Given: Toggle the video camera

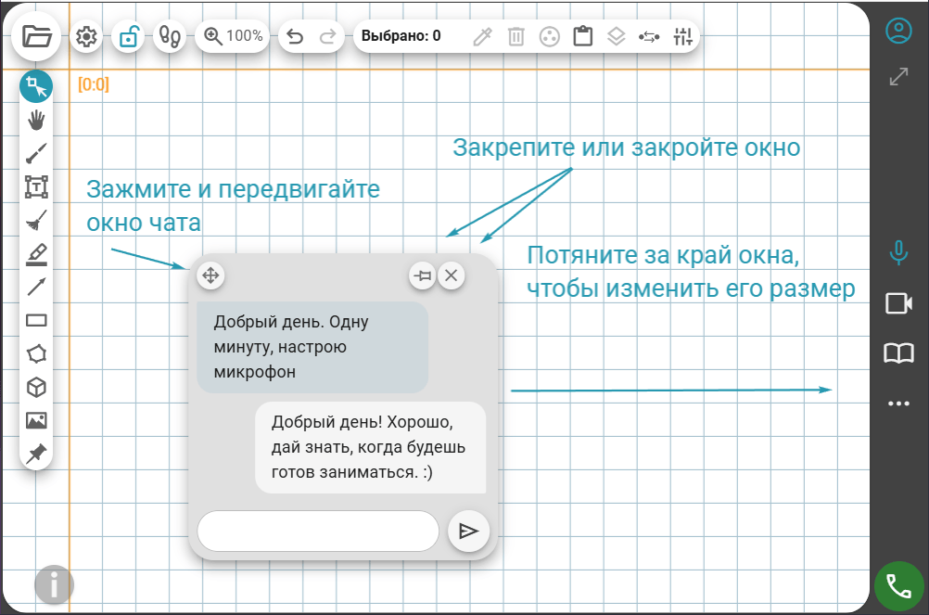Looking at the screenshot, I should click(898, 302).
